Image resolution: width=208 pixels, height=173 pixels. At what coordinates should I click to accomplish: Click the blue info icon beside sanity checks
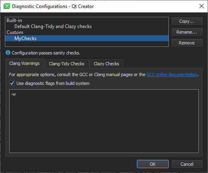pyautogui.click(x=8, y=52)
